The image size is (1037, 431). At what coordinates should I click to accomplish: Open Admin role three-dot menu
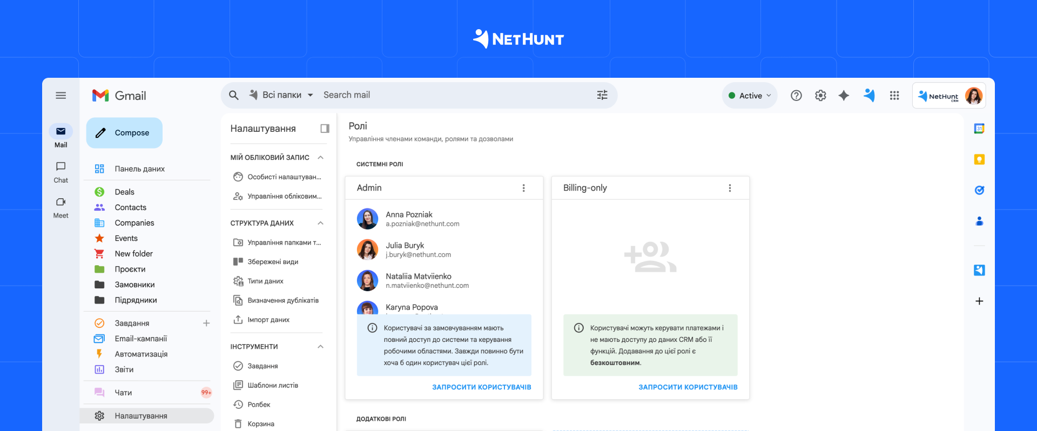(523, 188)
